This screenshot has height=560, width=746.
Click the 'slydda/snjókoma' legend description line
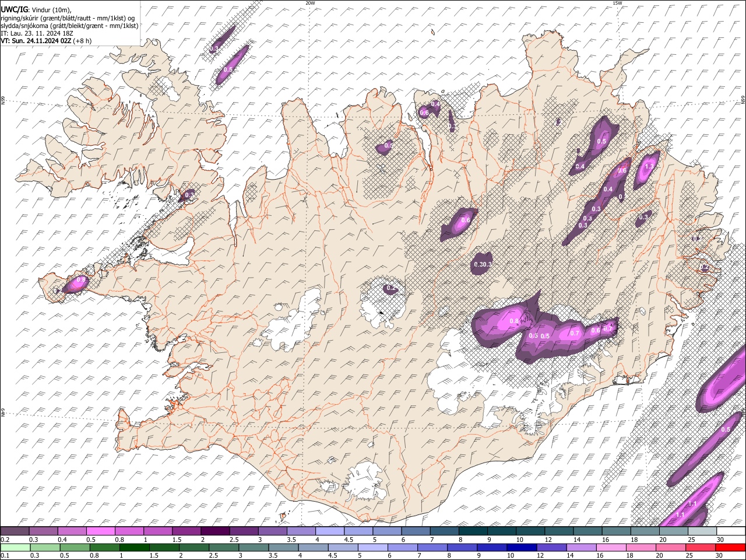point(69,26)
